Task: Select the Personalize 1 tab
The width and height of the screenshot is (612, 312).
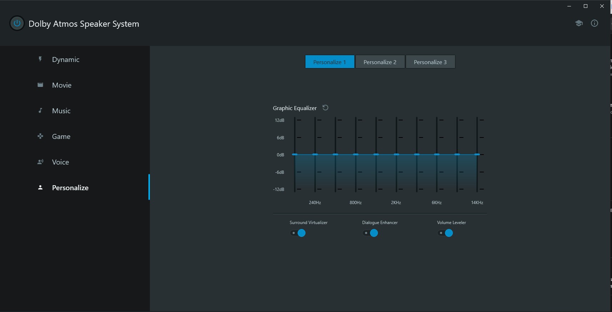Action: 330,62
